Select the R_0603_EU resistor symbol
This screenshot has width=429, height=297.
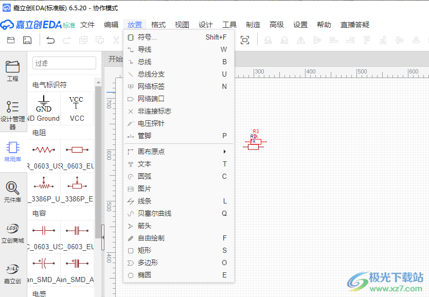77,155
